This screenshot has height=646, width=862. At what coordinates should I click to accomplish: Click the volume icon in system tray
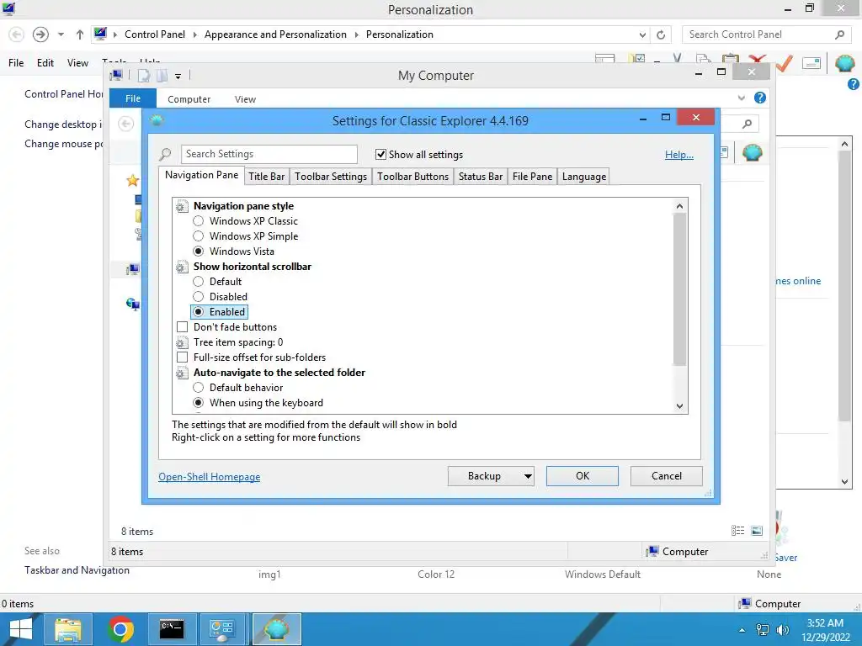click(x=783, y=630)
